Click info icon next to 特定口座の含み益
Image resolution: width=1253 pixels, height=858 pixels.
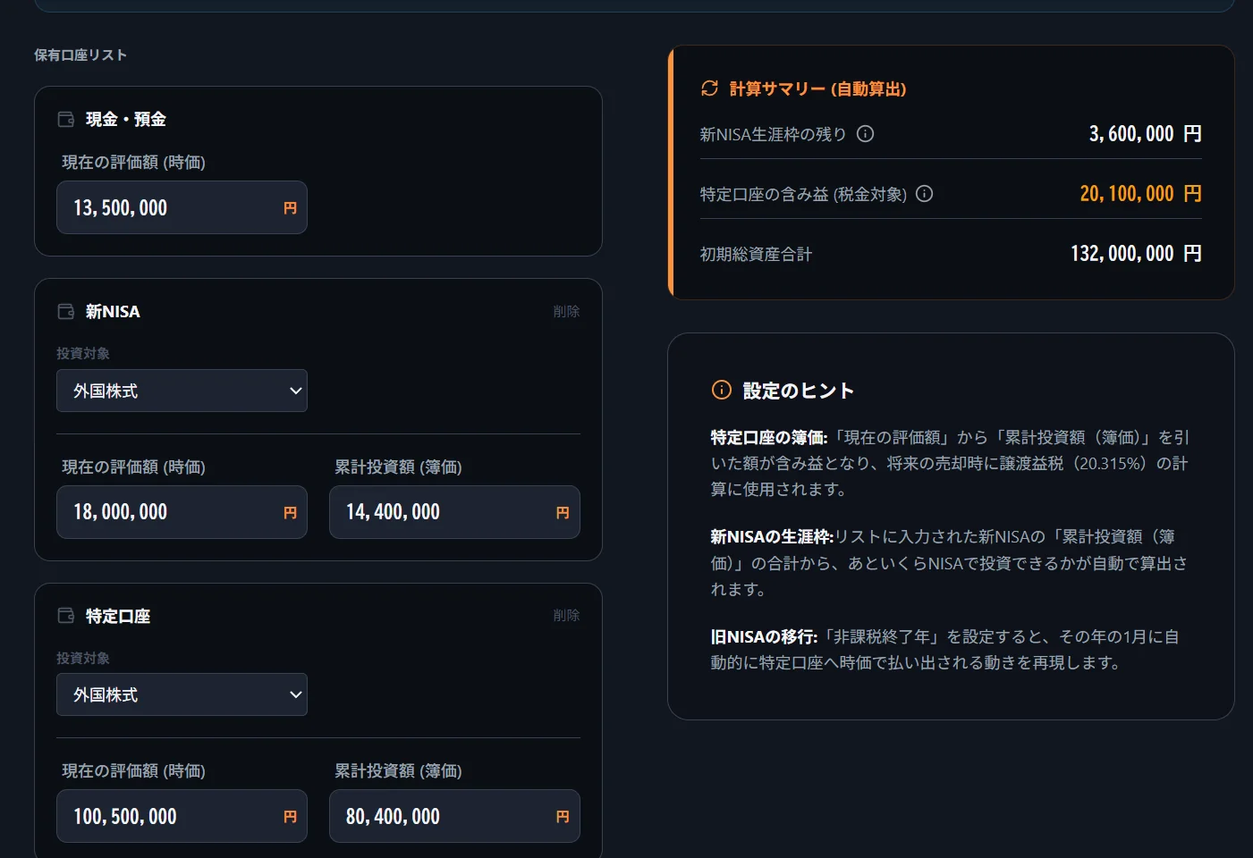[925, 193]
